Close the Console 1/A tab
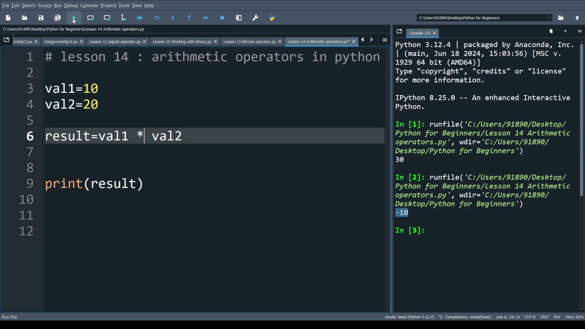Viewport: 585px width, 329px height. (434, 33)
